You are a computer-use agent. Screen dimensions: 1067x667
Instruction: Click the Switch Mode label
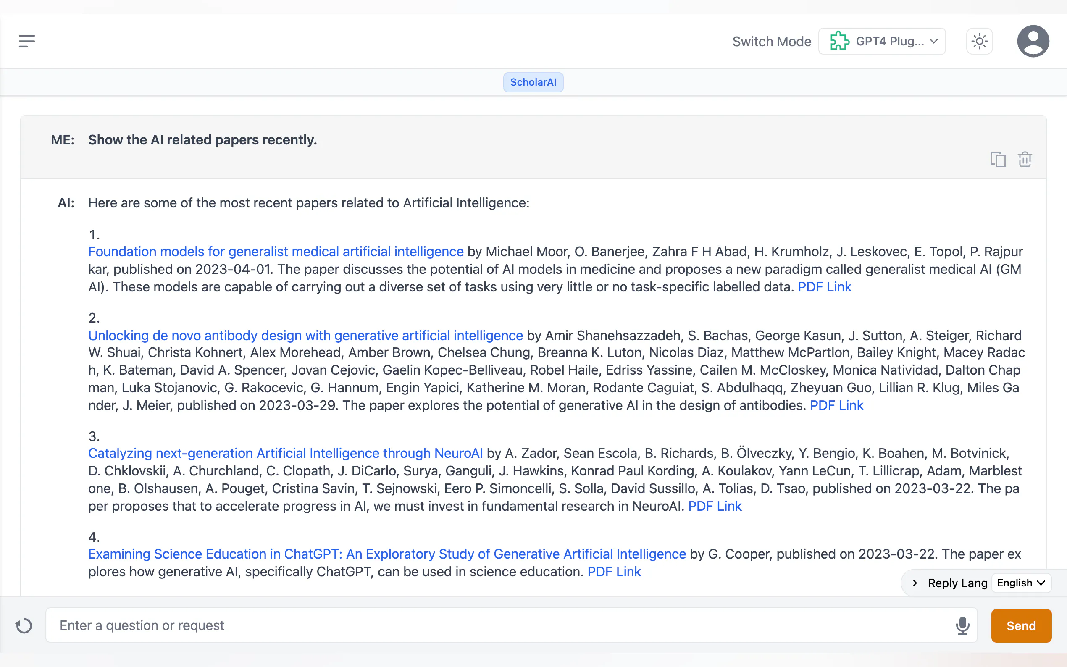(x=771, y=42)
